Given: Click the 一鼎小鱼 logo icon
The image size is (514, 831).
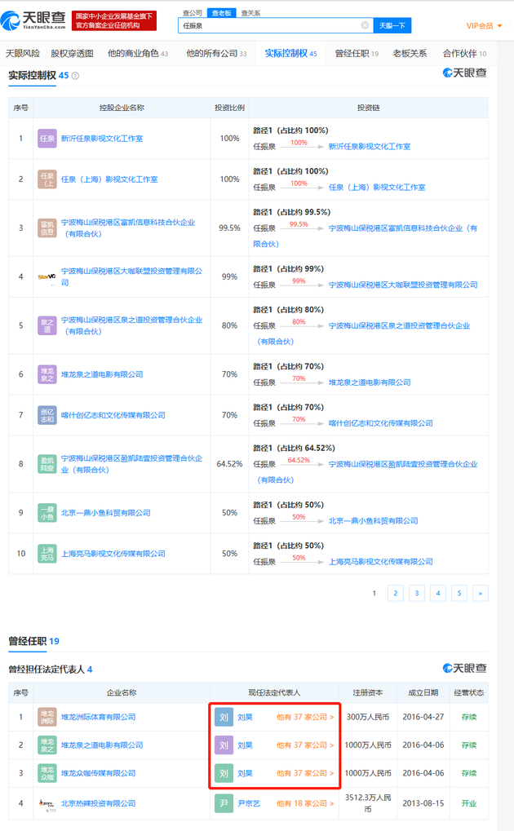Looking at the screenshot, I should click(x=47, y=512).
